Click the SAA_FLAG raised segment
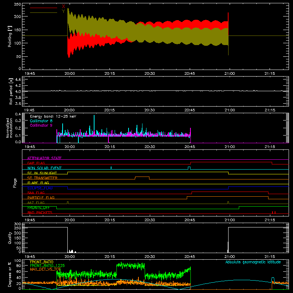 [230, 192]
